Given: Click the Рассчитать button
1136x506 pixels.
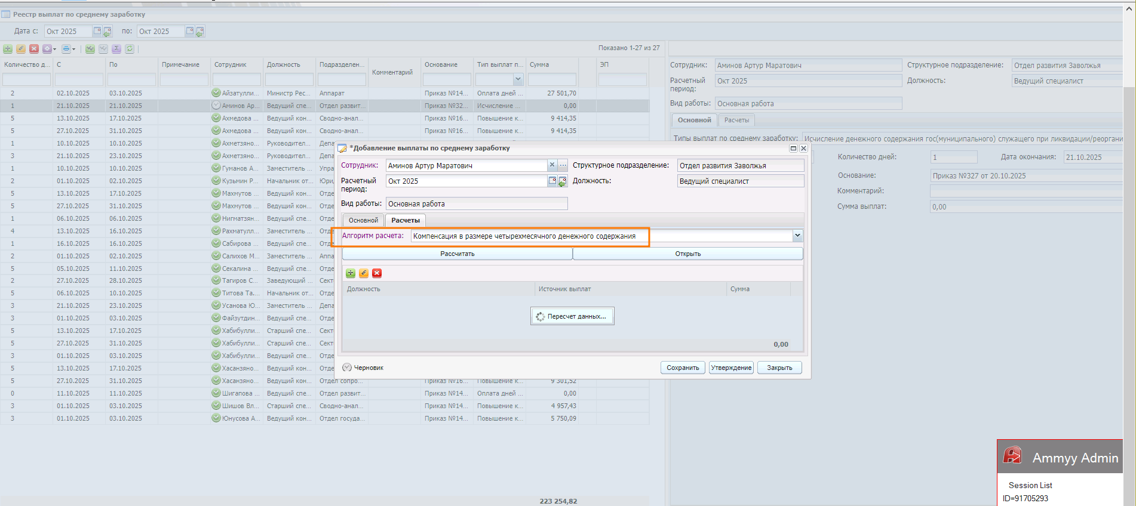Looking at the screenshot, I should 458,254.
